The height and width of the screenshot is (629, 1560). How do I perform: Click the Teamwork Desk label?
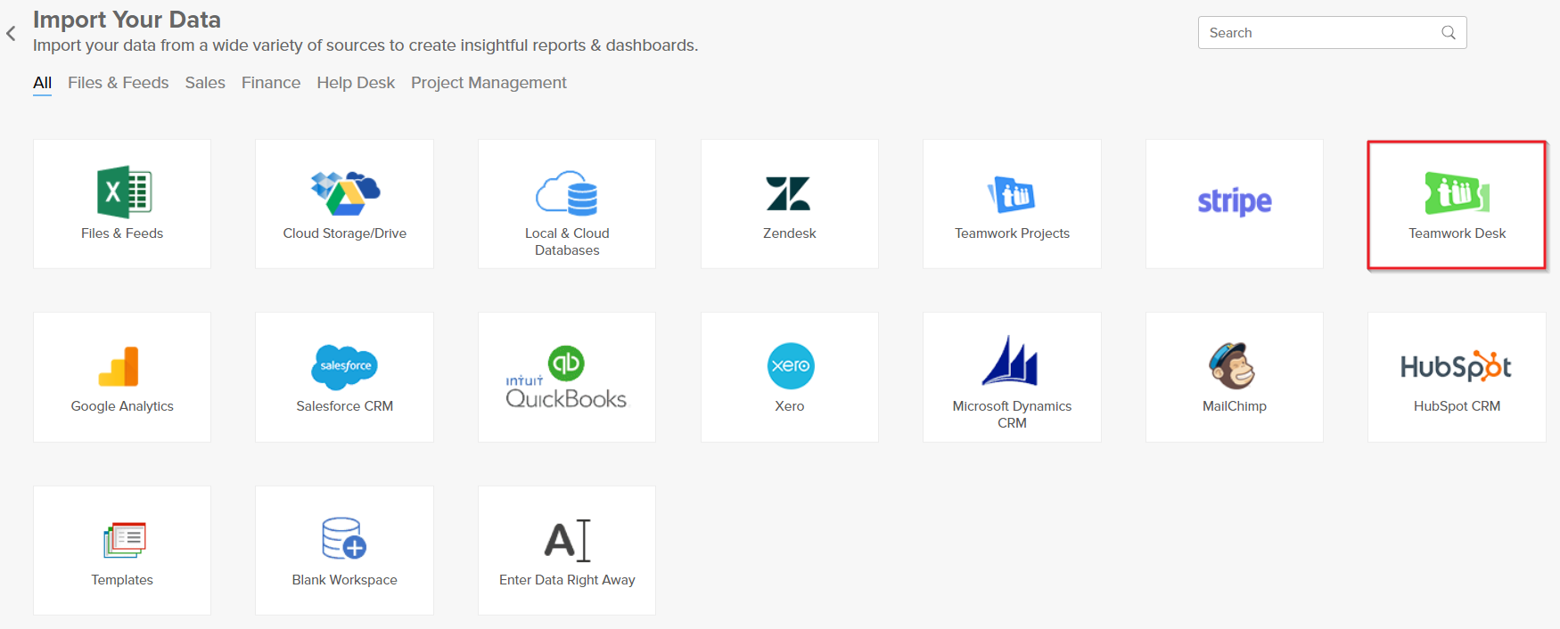(x=1457, y=233)
